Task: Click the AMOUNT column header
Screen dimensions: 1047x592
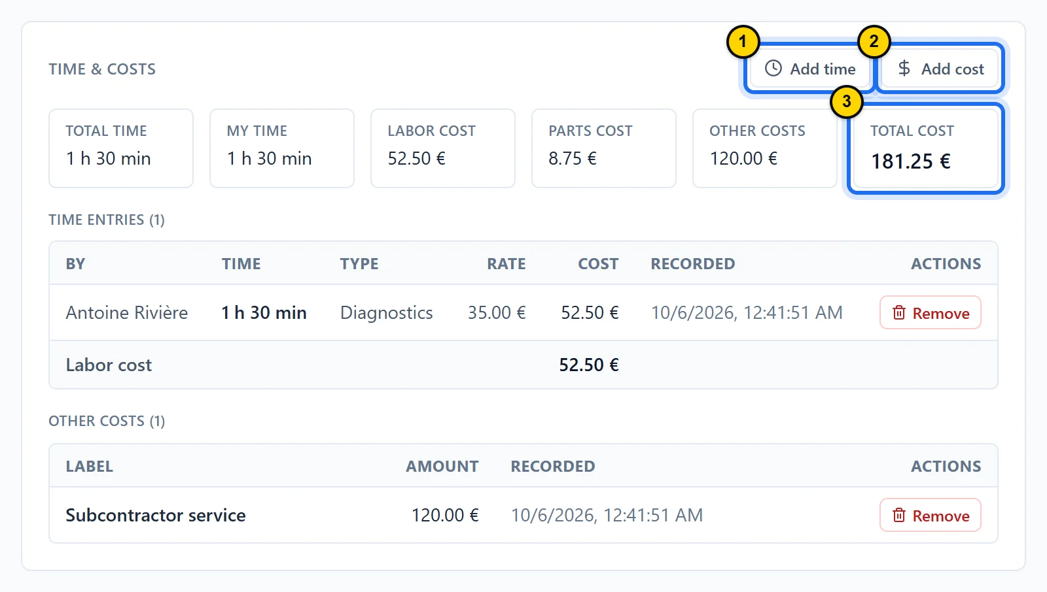Action: point(442,467)
